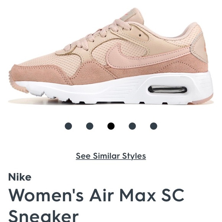Select the active third carousel dot
The height and width of the screenshot is (222, 222).
pyautogui.click(x=111, y=126)
